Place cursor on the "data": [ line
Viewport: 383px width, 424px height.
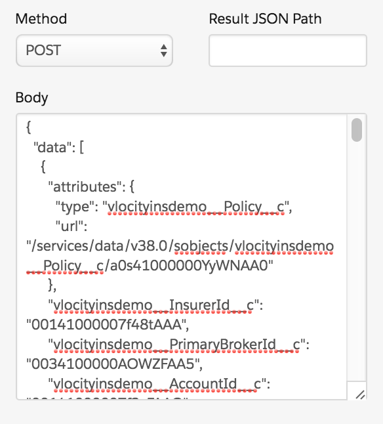(x=58, y=148)
